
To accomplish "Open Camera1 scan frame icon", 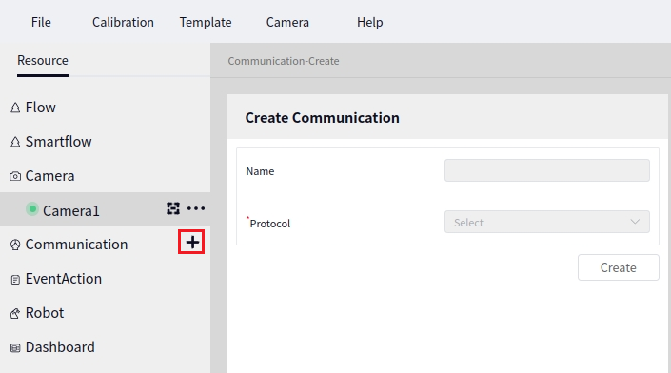I will [x=173, y=208].
